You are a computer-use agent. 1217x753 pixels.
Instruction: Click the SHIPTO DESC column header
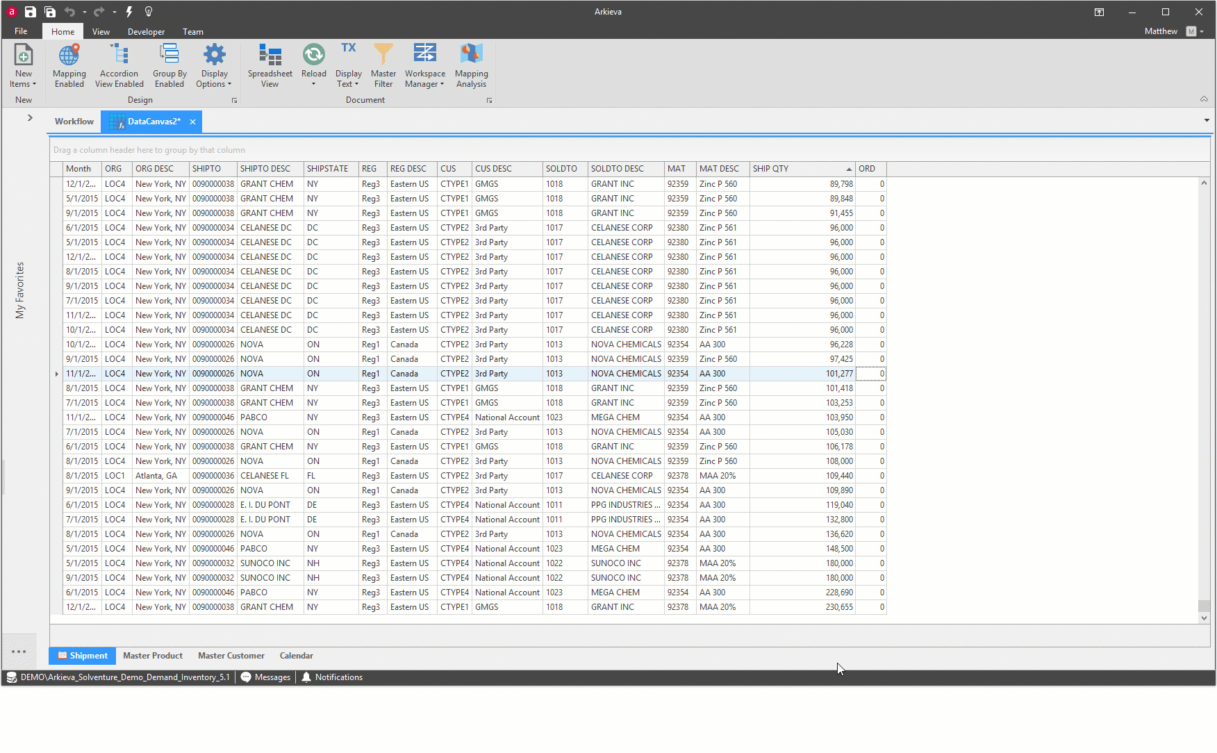(x=270, y=169)
